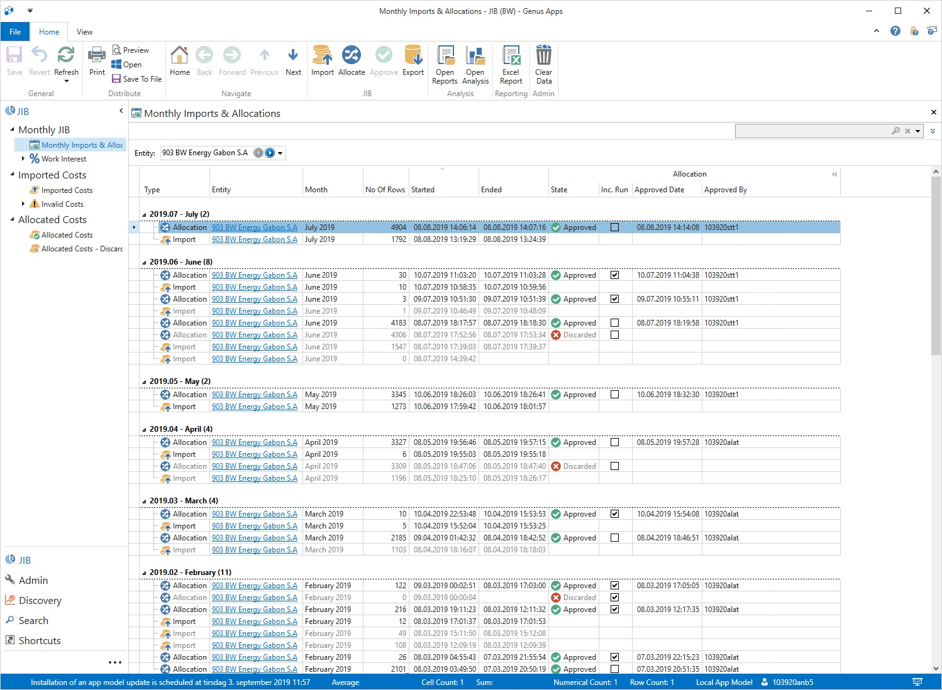942x690 pixels.
Task: Collapse the Monthly JIB tree node
Action: [x=12, y=129]
